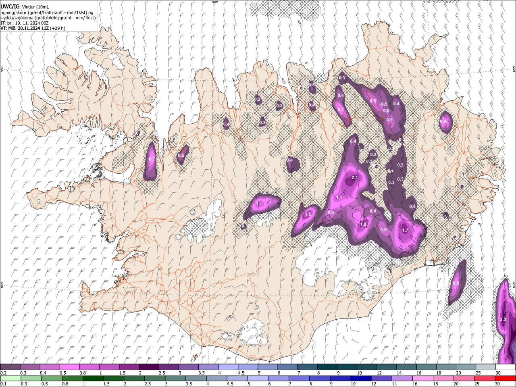Click the darkest purple 2 snow legend swatch

[149, 367]
